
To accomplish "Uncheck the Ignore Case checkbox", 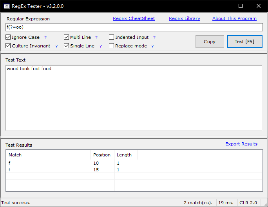I will tap(8, 37).
